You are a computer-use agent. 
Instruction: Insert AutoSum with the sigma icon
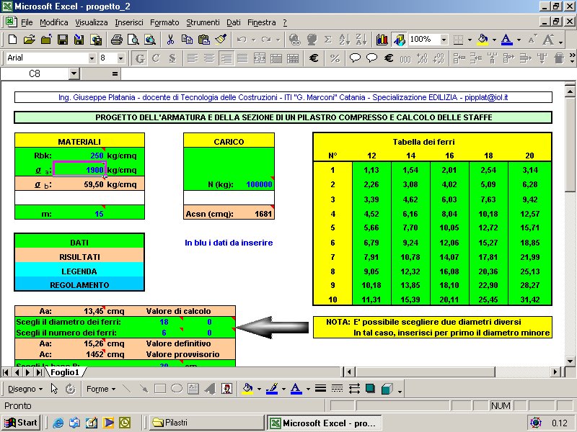tap(328, 40)
